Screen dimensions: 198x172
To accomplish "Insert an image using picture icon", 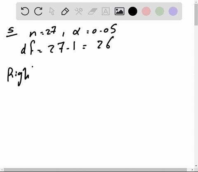I will [119, 11].
